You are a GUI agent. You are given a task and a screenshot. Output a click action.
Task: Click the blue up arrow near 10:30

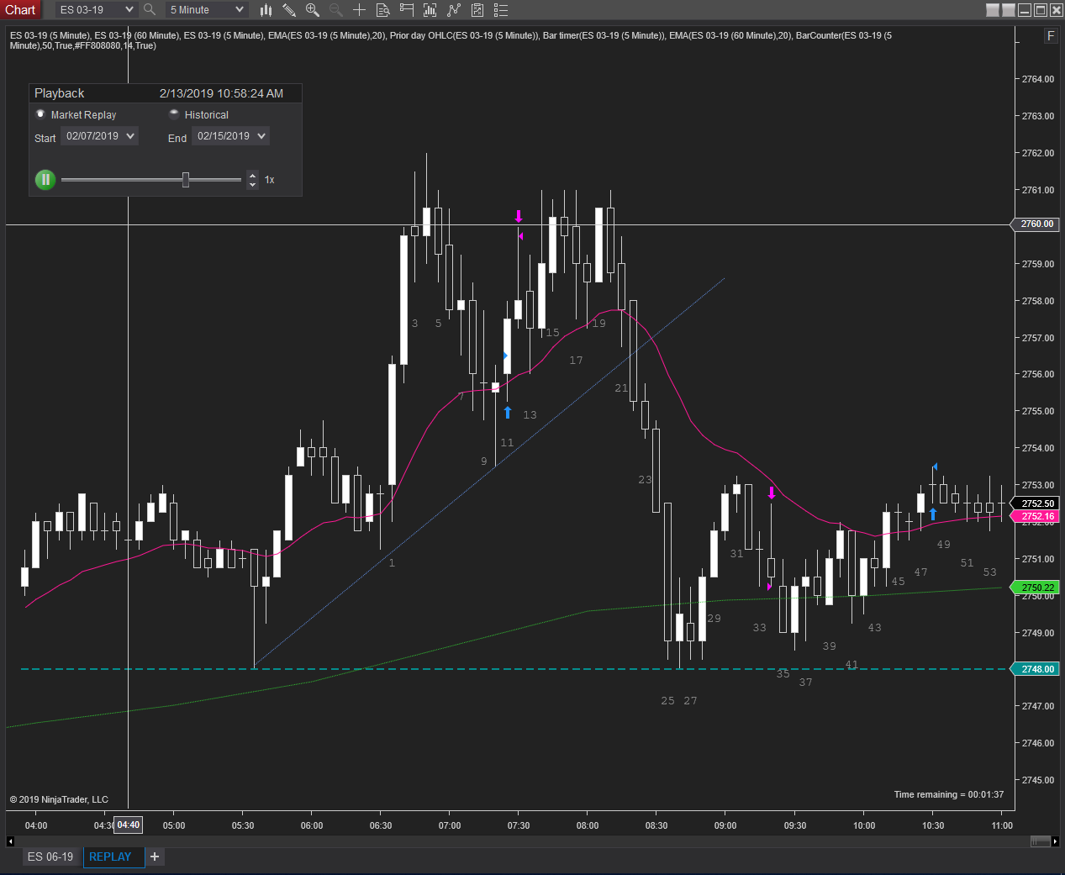coord(932,514)
